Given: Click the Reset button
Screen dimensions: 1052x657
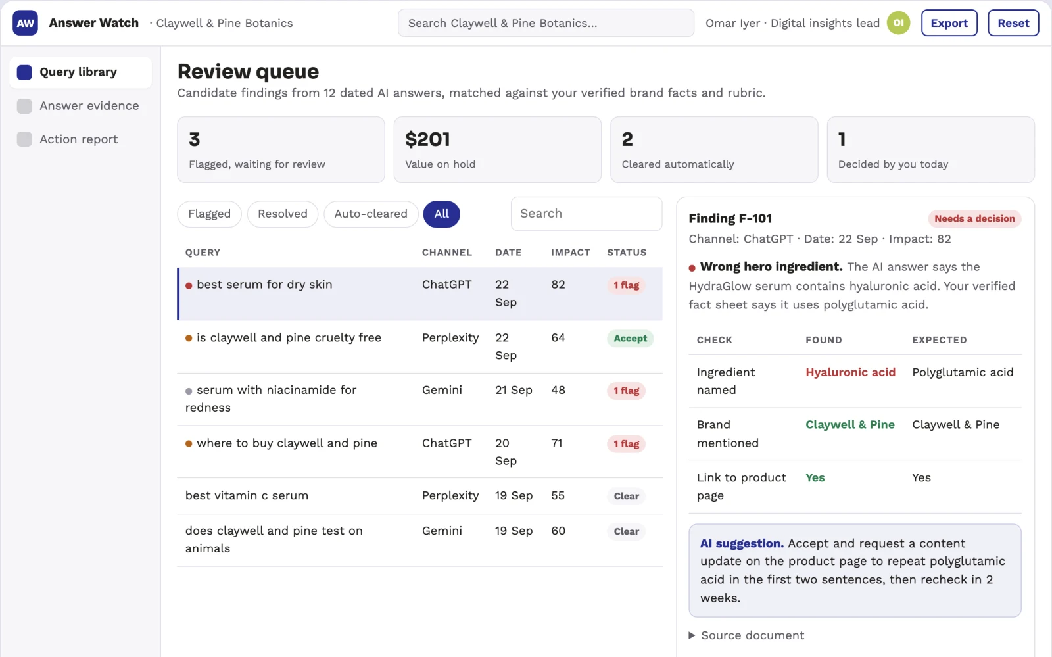Looking at the screenshot, I should tap(1013, 23).
